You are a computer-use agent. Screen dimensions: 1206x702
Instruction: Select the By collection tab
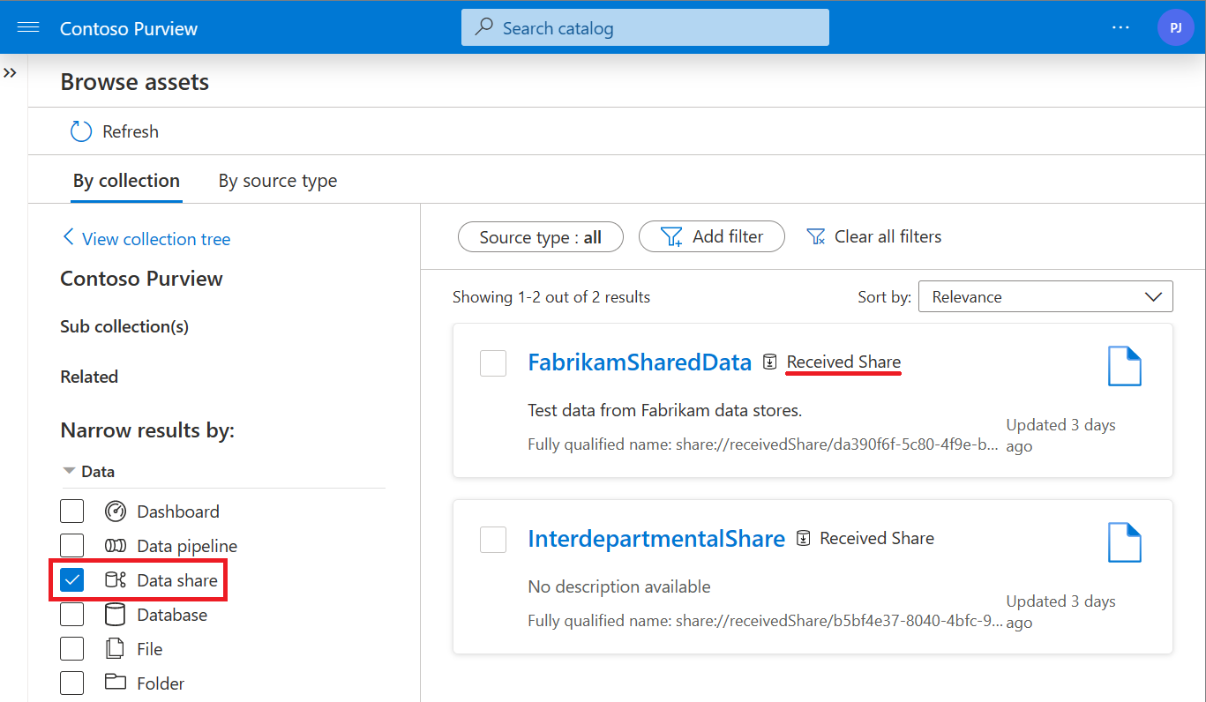(126, 180)
